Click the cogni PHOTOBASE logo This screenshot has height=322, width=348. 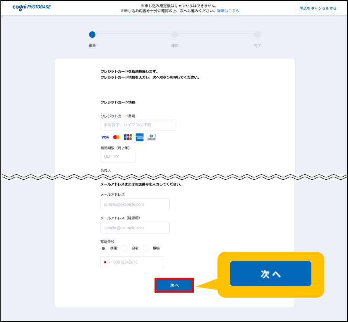click(31, 7)
